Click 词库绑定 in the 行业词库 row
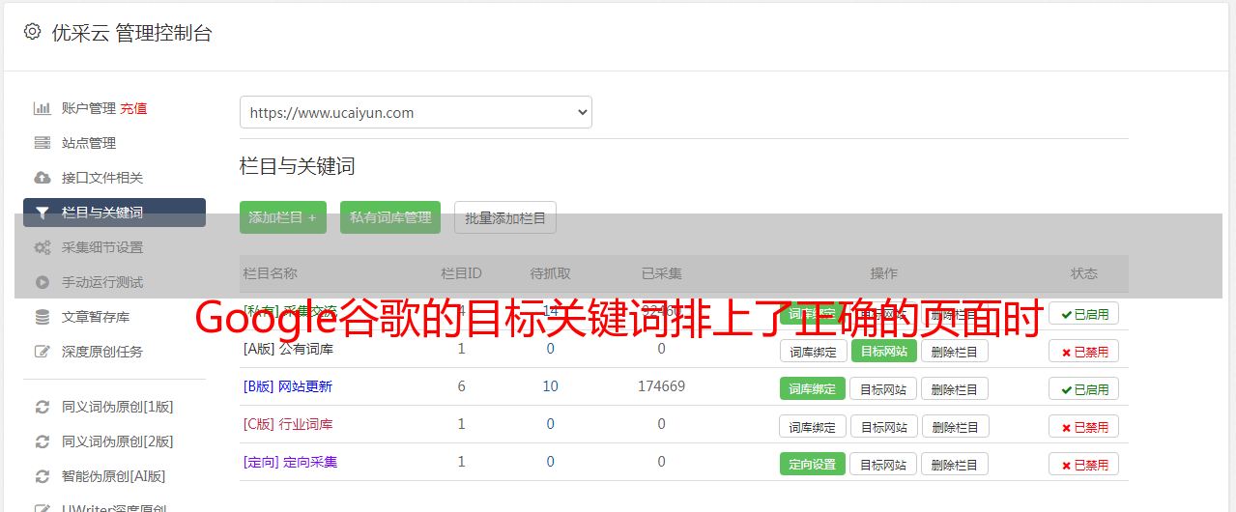This screenshot has height=512, width=1236. point(813,426)
